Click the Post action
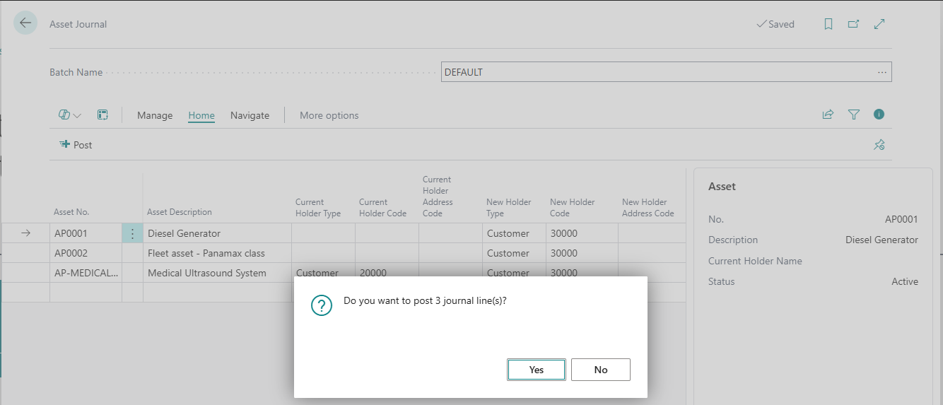Screen dimensions: 943x405 coord(76,145)
